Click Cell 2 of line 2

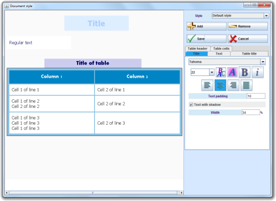tap(137, 104)
